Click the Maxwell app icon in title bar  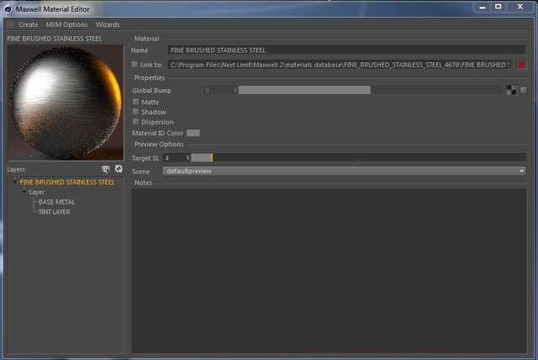pyautogui.click(x=8, y=9)
